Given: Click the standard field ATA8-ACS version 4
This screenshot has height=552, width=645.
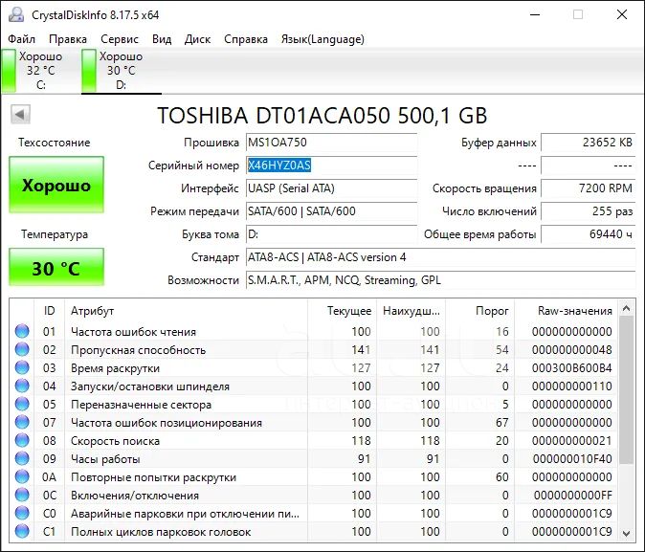Looking at the screenshot, I should coord(440,257).
